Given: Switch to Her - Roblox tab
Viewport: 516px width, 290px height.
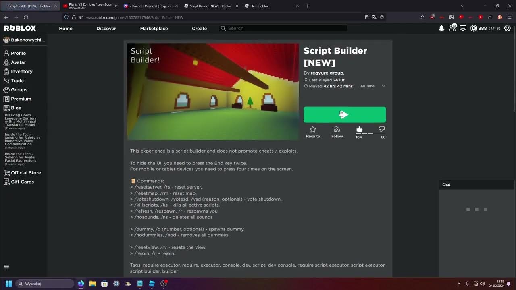Looking at the screenshot, I should [x=272, y=6].
